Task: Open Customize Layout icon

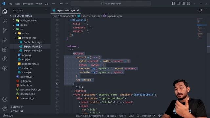Action: 189,4
